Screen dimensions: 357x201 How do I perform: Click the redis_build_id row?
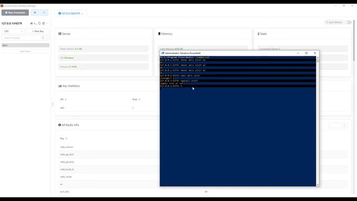[x=109, y=169]
